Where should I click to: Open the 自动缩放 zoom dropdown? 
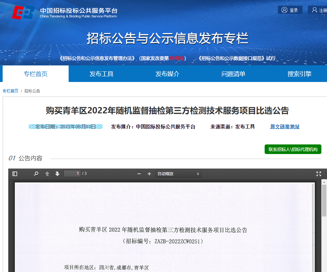[179, 174]
